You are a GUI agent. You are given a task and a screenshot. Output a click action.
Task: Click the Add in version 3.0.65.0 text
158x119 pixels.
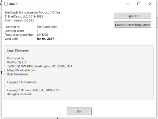click(19, 20)
